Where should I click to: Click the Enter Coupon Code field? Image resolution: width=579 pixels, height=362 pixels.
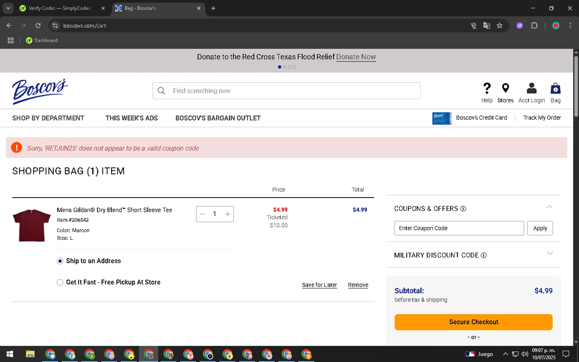459,228
